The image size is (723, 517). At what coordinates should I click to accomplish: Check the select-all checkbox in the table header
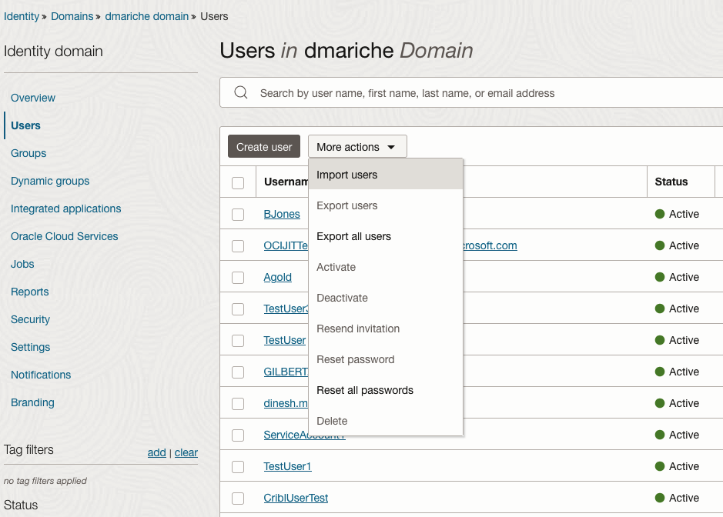(238, 182)
